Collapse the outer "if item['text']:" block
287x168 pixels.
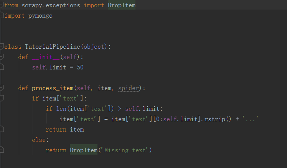pyautogui.click(x=2, y=98)
